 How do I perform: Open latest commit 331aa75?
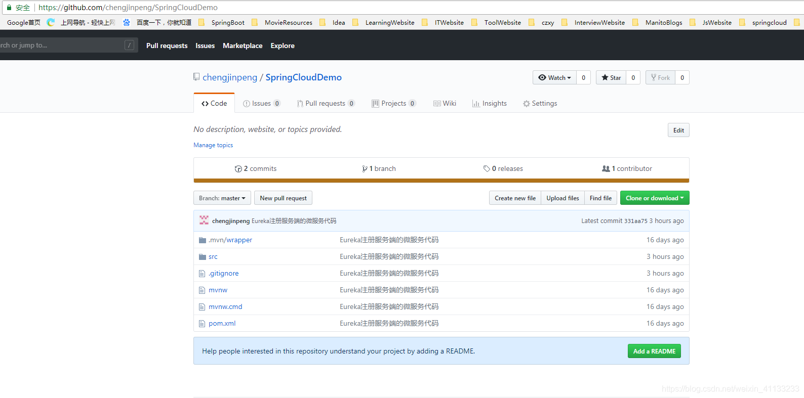click(x=635, y=221)
